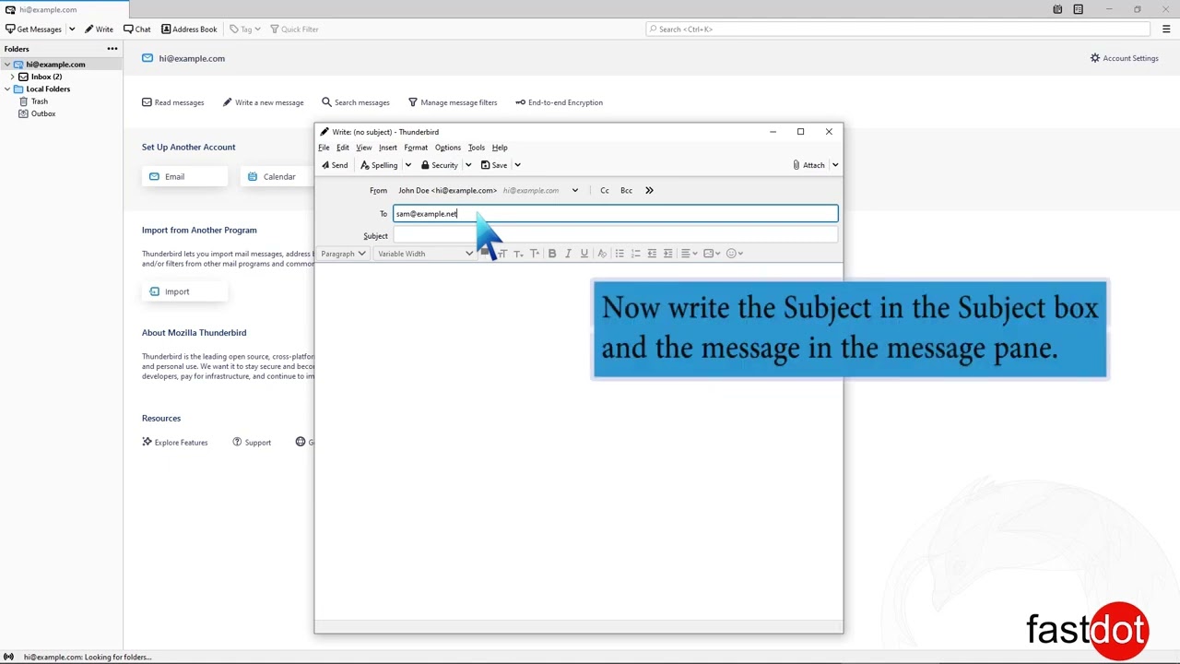The height and width of the screenshot is (664, 1180).
Task: Open the Tools menu in compose window
Action: pos(476,148)
